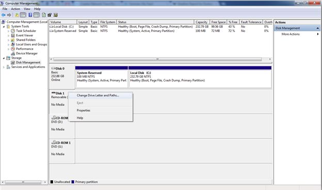Viewport: 322px width, 190px height.
Task: Click the console tree horizontal scrollbar thumb
Action: coord(23,182)
